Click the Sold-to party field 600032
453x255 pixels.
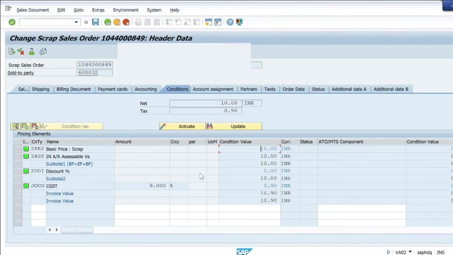(94, 72)
